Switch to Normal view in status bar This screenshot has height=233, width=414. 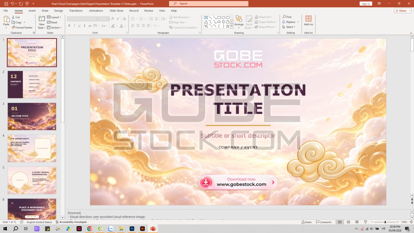click(340, 222)
